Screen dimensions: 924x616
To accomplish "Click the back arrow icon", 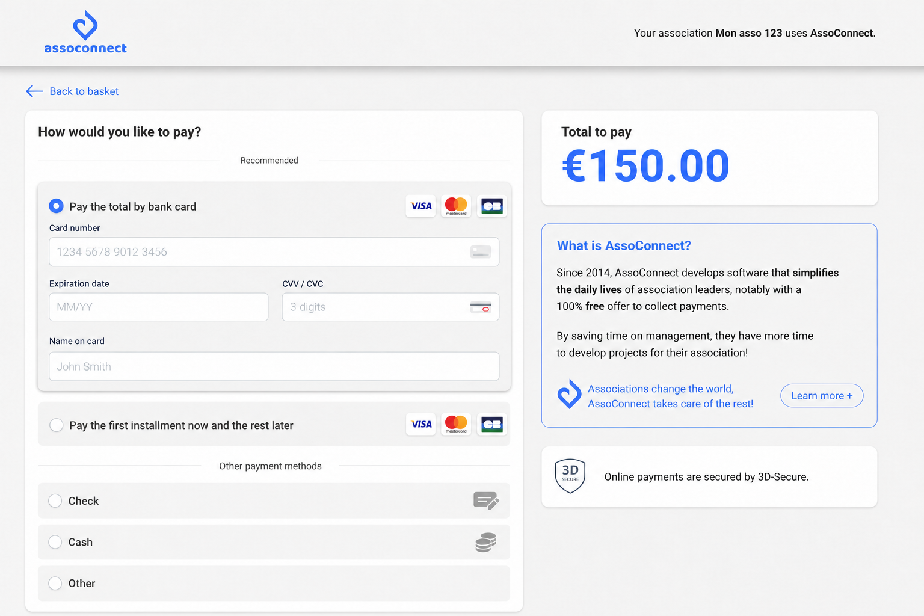I will (x=34, y=91).
